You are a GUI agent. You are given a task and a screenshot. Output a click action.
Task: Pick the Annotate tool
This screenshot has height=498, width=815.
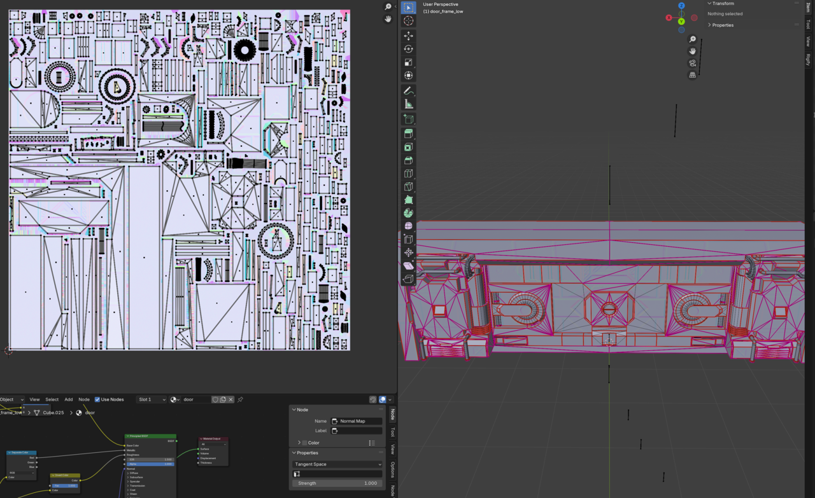pos(408,91)
